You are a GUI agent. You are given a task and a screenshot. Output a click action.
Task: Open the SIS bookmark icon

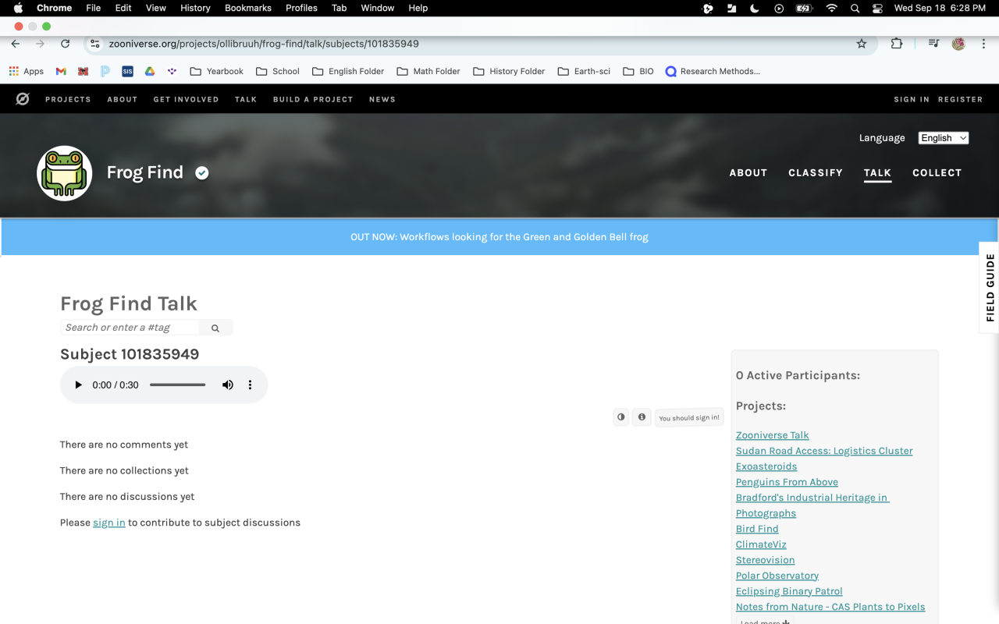pos(127,71)
